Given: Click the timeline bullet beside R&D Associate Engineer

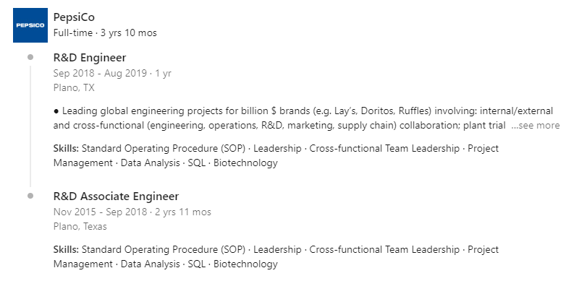Looking at the screenshot, I should (x=30, y=196).
